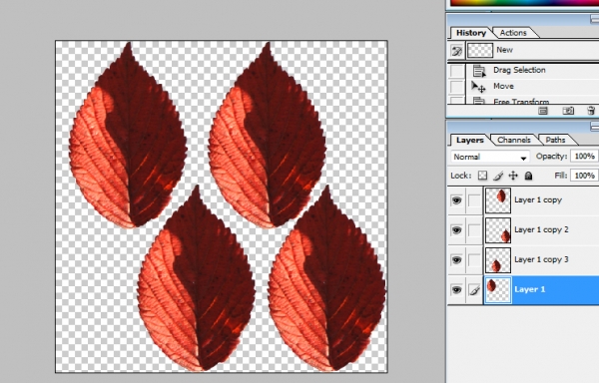Lock all using the padlock icon
599x383 pixels.
(528, 176)
